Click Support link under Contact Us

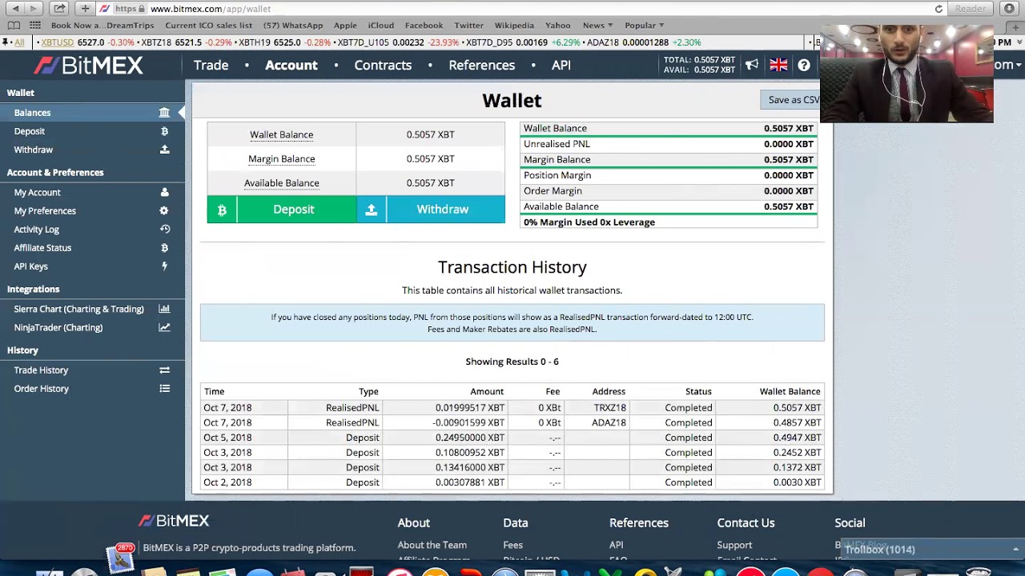[x=734, y=545]
